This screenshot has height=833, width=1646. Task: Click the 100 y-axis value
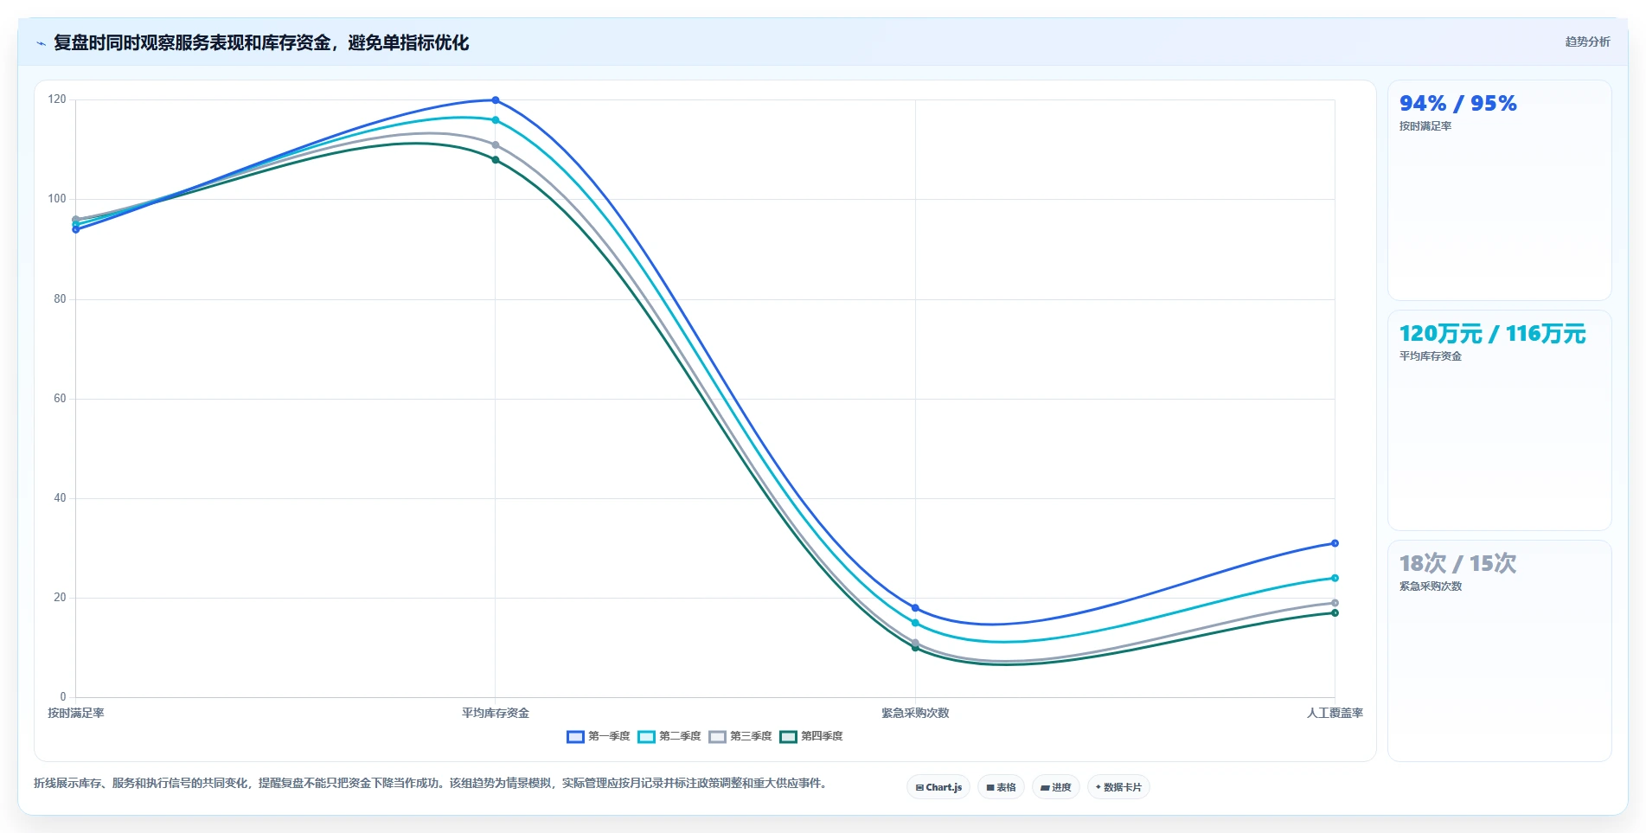[x=57, y=199]
